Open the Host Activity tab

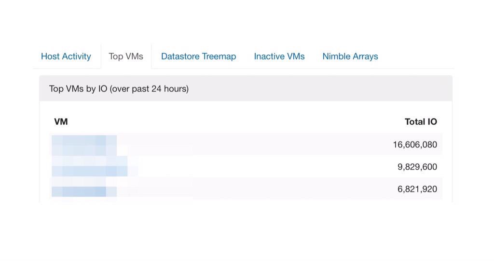click(x=66, y=56)
